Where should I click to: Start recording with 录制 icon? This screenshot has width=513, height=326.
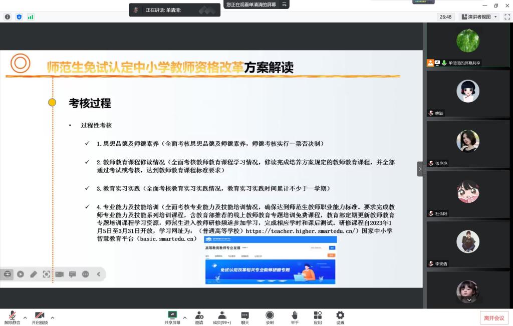pos(270,315)
